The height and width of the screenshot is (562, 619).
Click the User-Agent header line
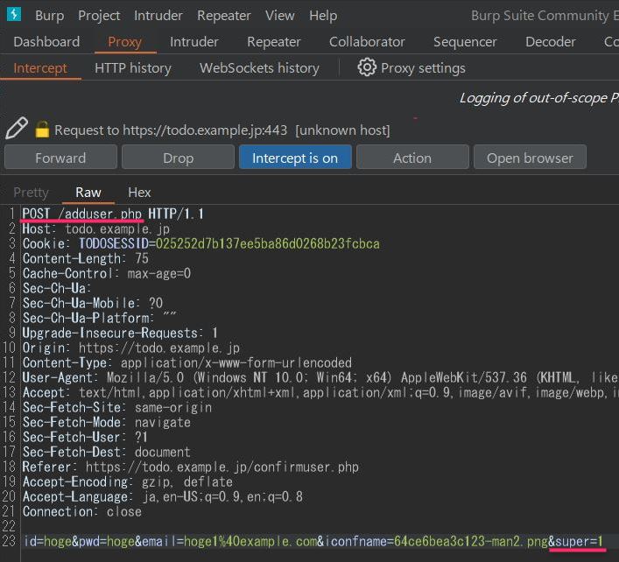click(320, 377)
